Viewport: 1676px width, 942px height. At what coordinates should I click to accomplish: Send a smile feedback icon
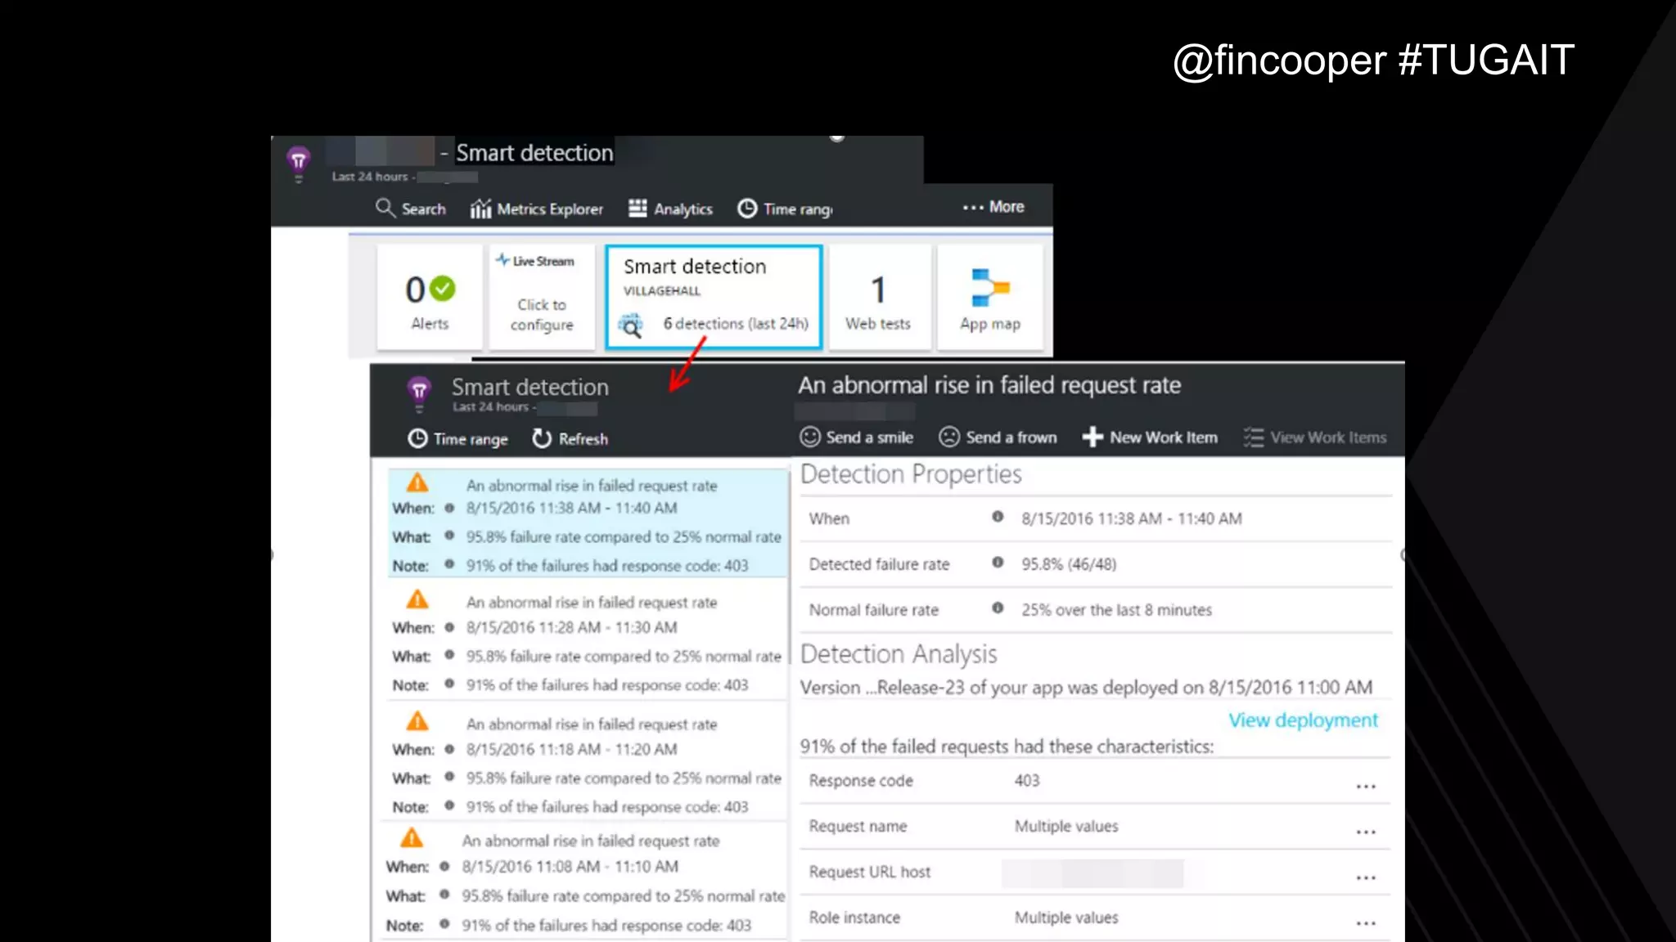point(809,437)
